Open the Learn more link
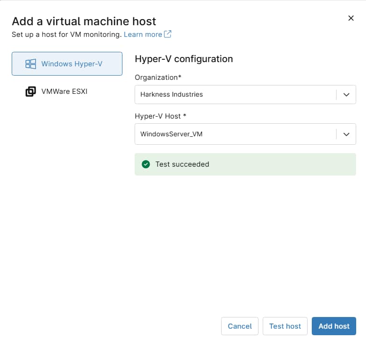Image resolution: width=366 pixels, height=345 pixels. (x=143, y=35)
